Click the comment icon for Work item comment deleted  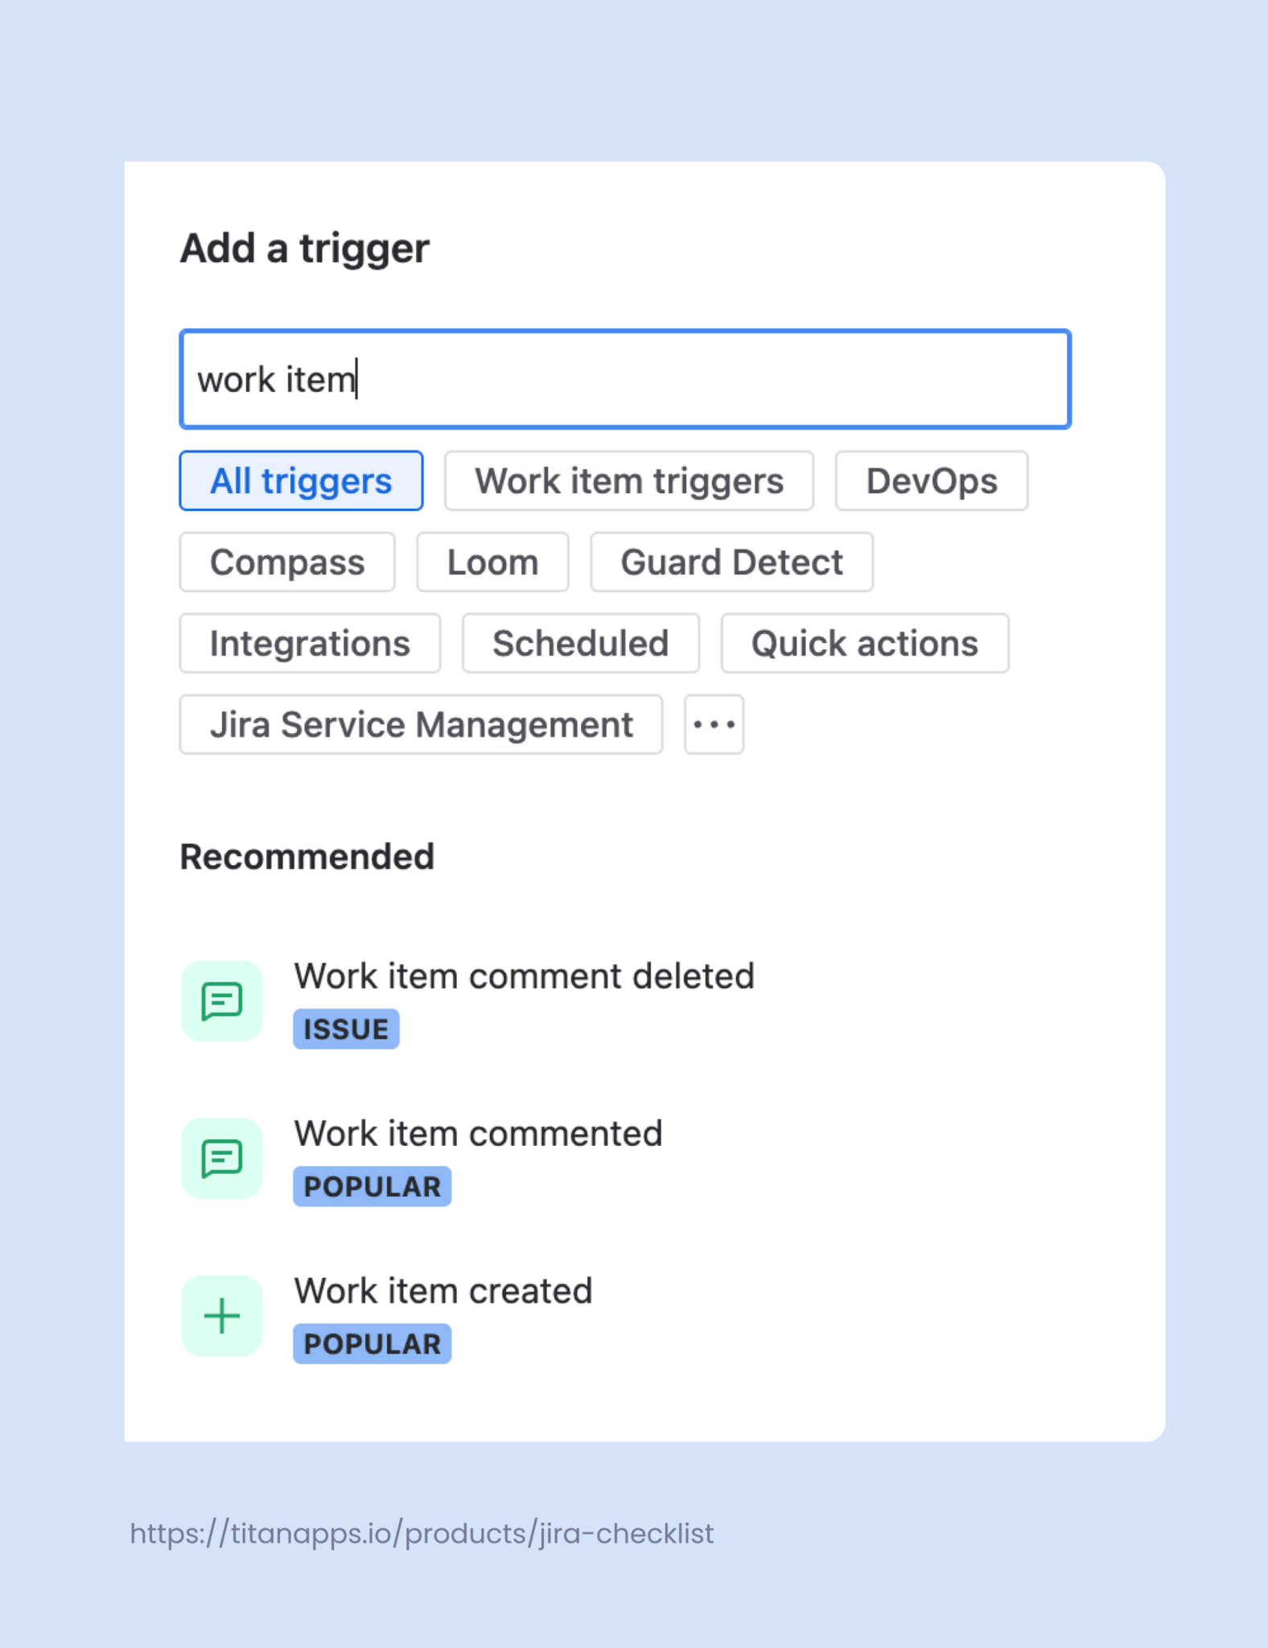pos(221,1000)
